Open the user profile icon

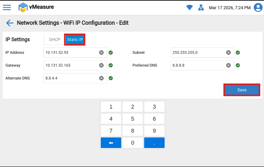point(258,8)
